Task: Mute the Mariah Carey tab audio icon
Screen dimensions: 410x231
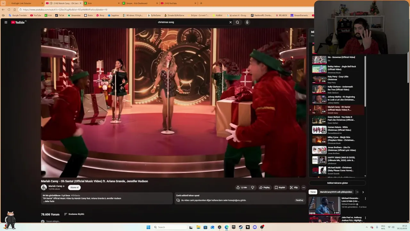Action: pos(51,3)
